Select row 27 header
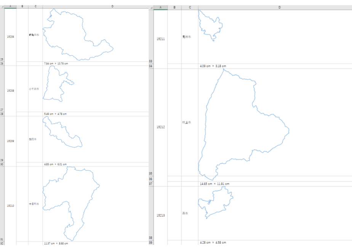The width and height of the screenshot is (352, 251). click(x=2, y=89)
